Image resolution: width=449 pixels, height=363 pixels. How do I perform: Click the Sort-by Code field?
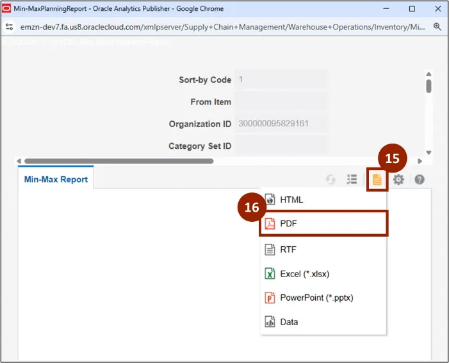click(281, 80)
